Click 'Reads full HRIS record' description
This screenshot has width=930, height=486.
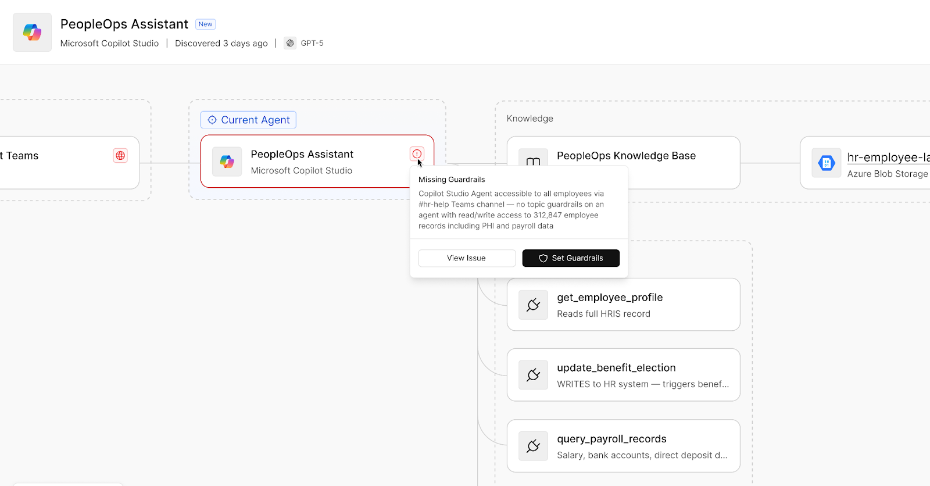(x=603, y=314)
